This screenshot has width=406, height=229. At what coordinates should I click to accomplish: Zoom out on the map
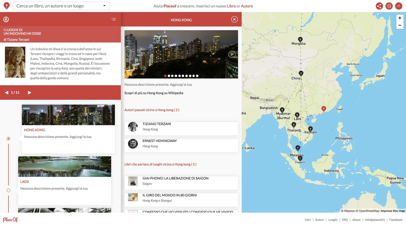400,25
